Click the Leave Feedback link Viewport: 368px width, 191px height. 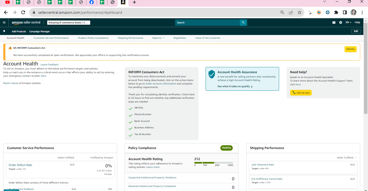coord(50,65)
